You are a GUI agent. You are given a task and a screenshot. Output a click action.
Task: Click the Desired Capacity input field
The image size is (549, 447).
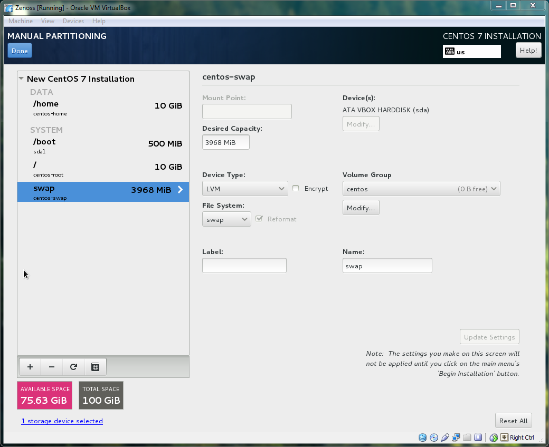point(226,142)
